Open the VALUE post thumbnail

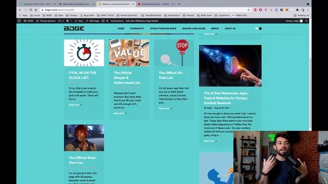pyautogui.click(x=129, y=53)
